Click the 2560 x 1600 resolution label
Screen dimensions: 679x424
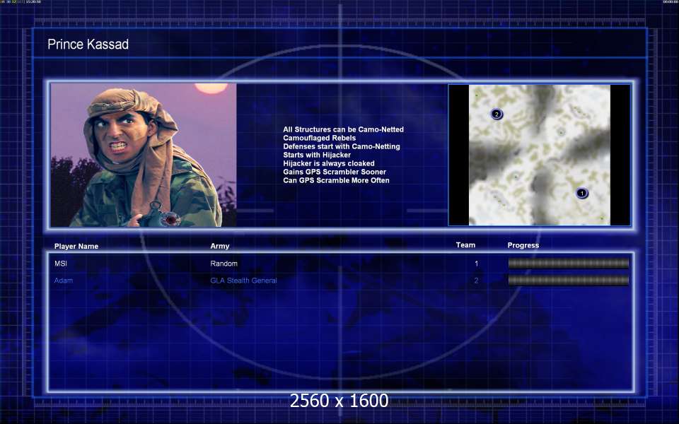click(x=339, y=401)
